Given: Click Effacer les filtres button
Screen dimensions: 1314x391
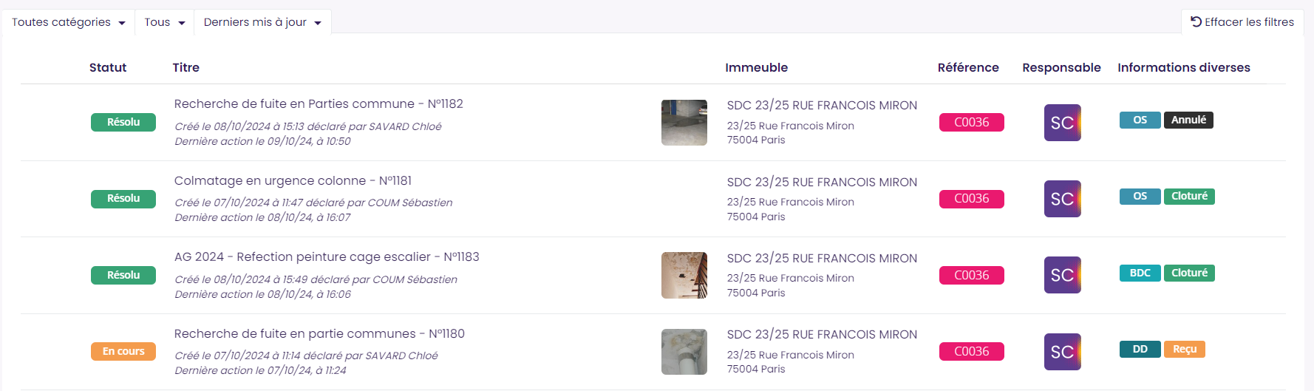Looking at the screenshot, I should coord(1242,22).
